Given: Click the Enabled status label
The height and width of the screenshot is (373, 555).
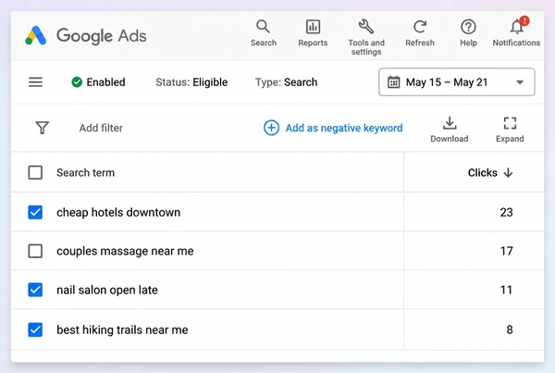Looking at the screenshot, I should pyautogui.click(x=105, y=82).
